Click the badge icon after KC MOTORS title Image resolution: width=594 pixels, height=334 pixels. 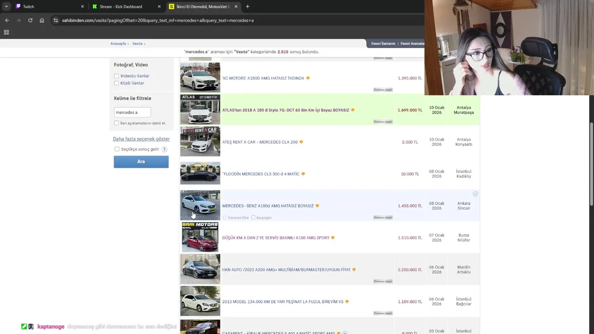[308, 78]
